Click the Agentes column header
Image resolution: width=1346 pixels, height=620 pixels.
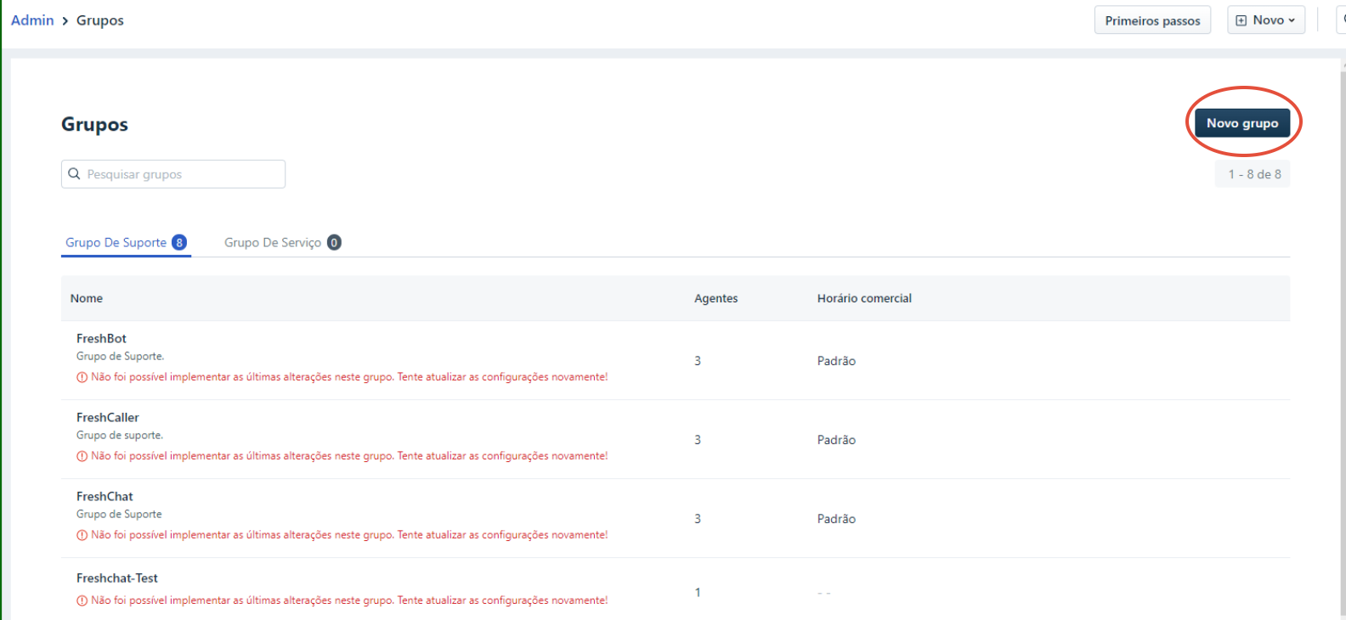pos(716,298)
